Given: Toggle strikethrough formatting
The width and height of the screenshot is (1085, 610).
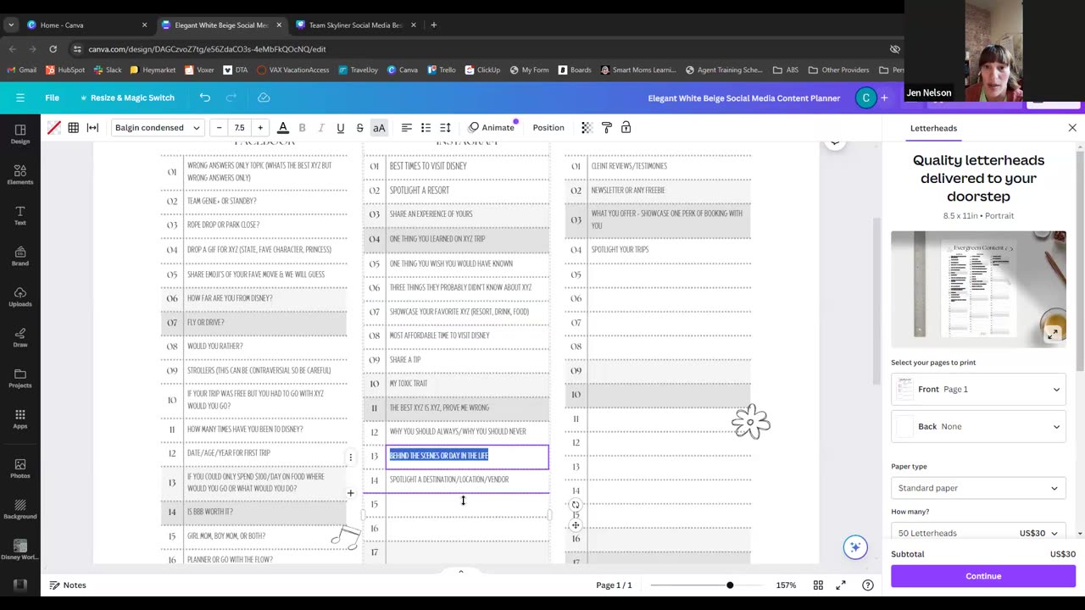Looking at the screenshot, I should click(359, 127).
